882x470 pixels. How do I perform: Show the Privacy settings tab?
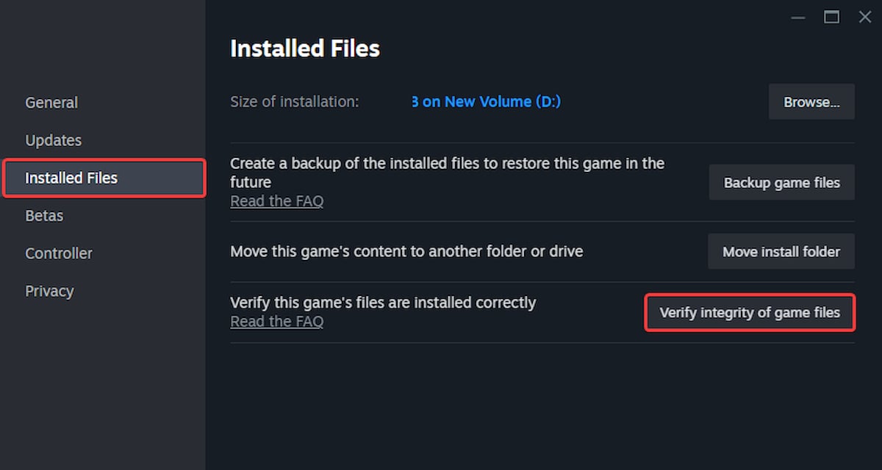pos(49,291)
